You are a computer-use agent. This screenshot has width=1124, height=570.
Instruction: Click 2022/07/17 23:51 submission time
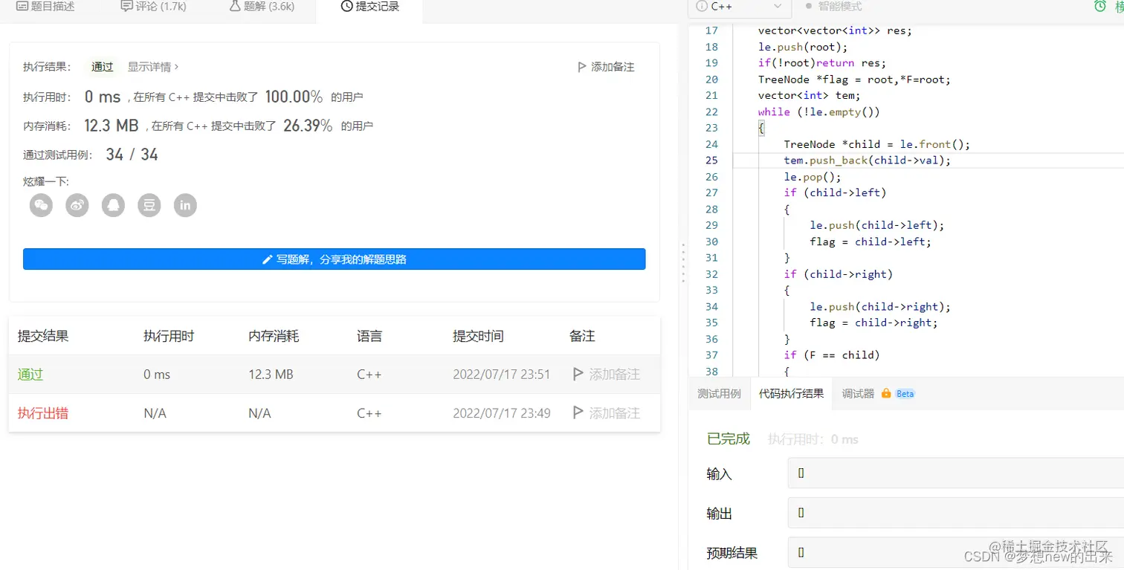tap(502, 375)
